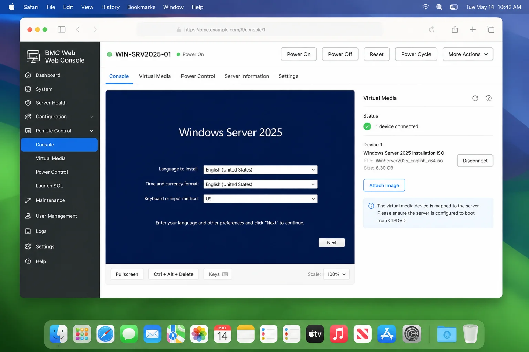Disconnect the Windows Server ISO device
Image resolution: width=529 pixels, height=352 pixels.
pyautogui.click(x=475, y=161)
